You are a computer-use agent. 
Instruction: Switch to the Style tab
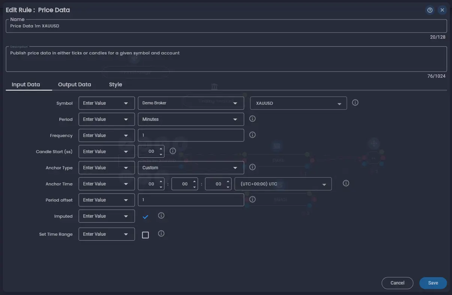(x=115, y=84)
